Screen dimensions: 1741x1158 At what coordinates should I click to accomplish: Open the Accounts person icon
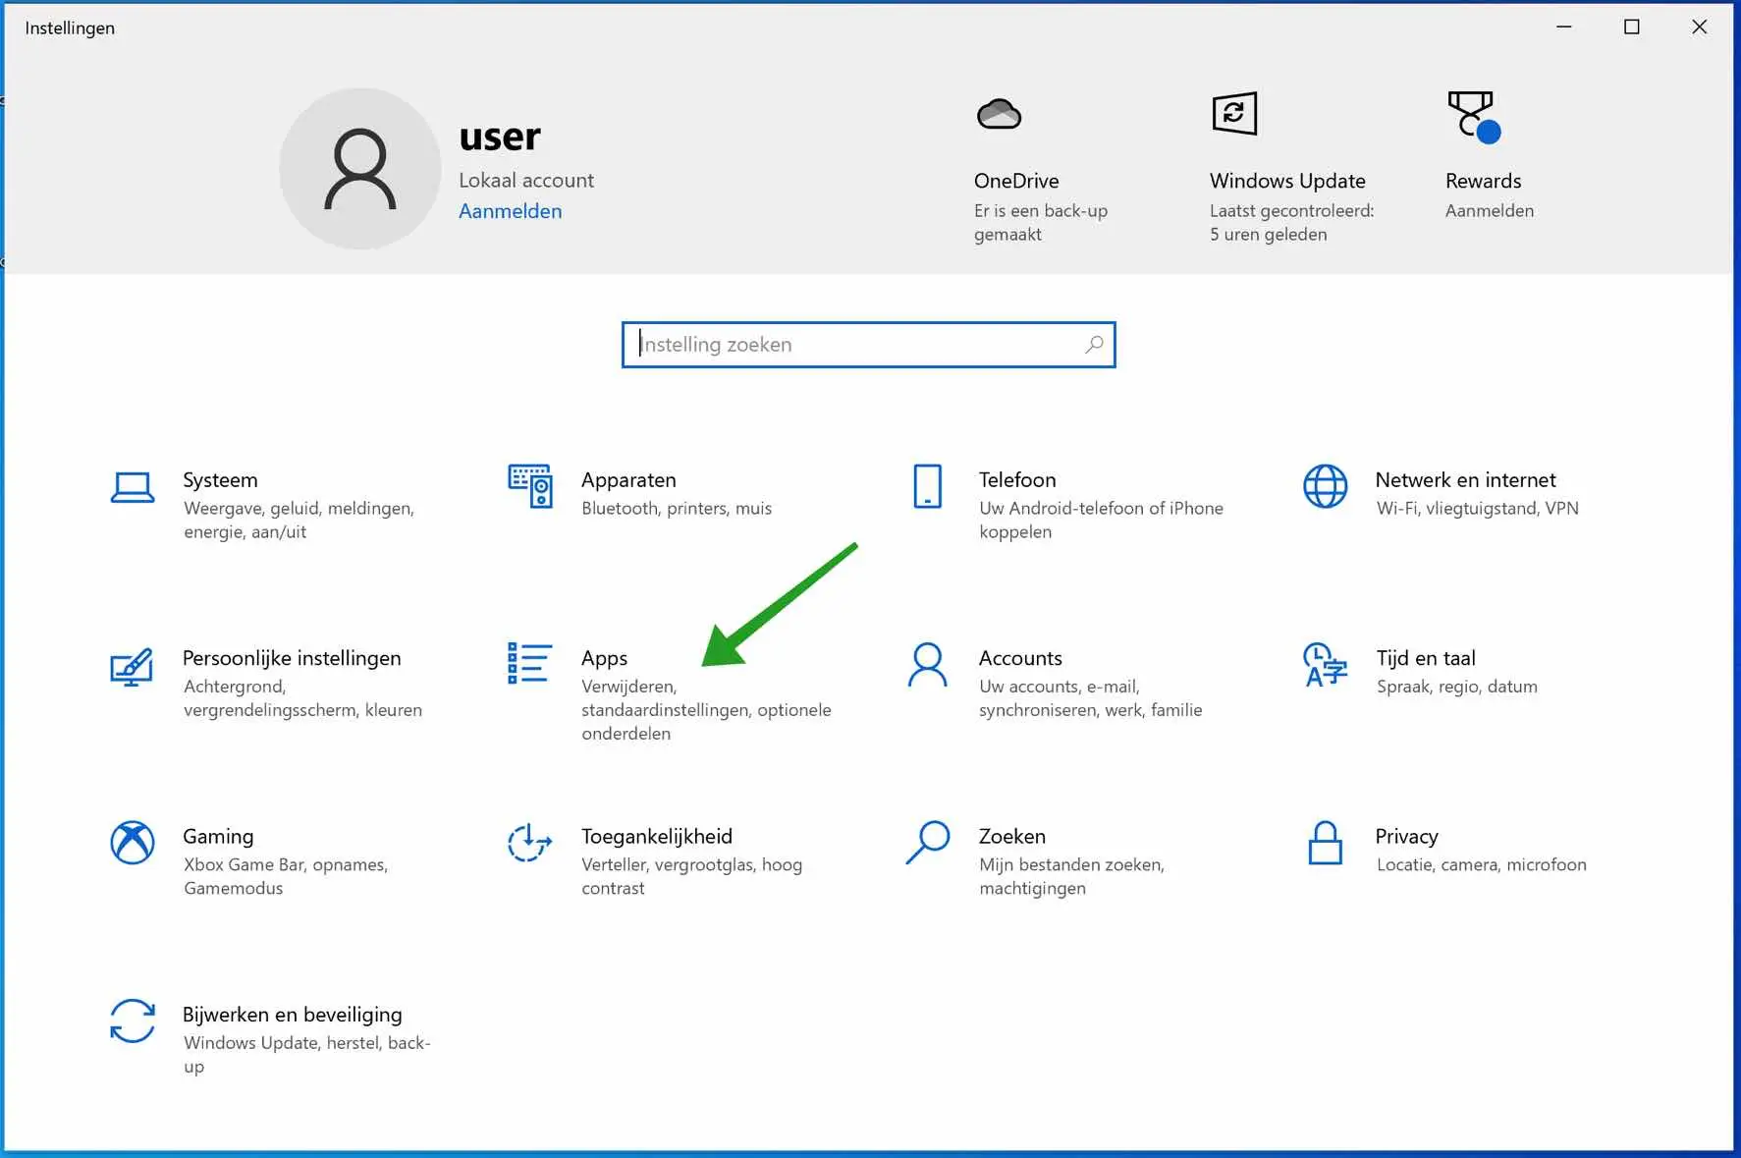(927, 665)
